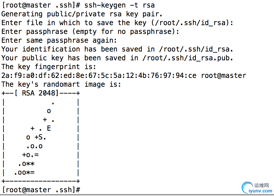
Task: Click the 运维网 watermark text
Action: tap(261, 185)
